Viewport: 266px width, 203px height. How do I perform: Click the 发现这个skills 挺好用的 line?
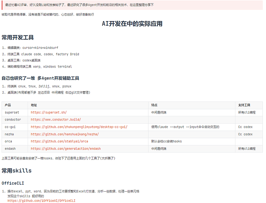coord(26,196)
